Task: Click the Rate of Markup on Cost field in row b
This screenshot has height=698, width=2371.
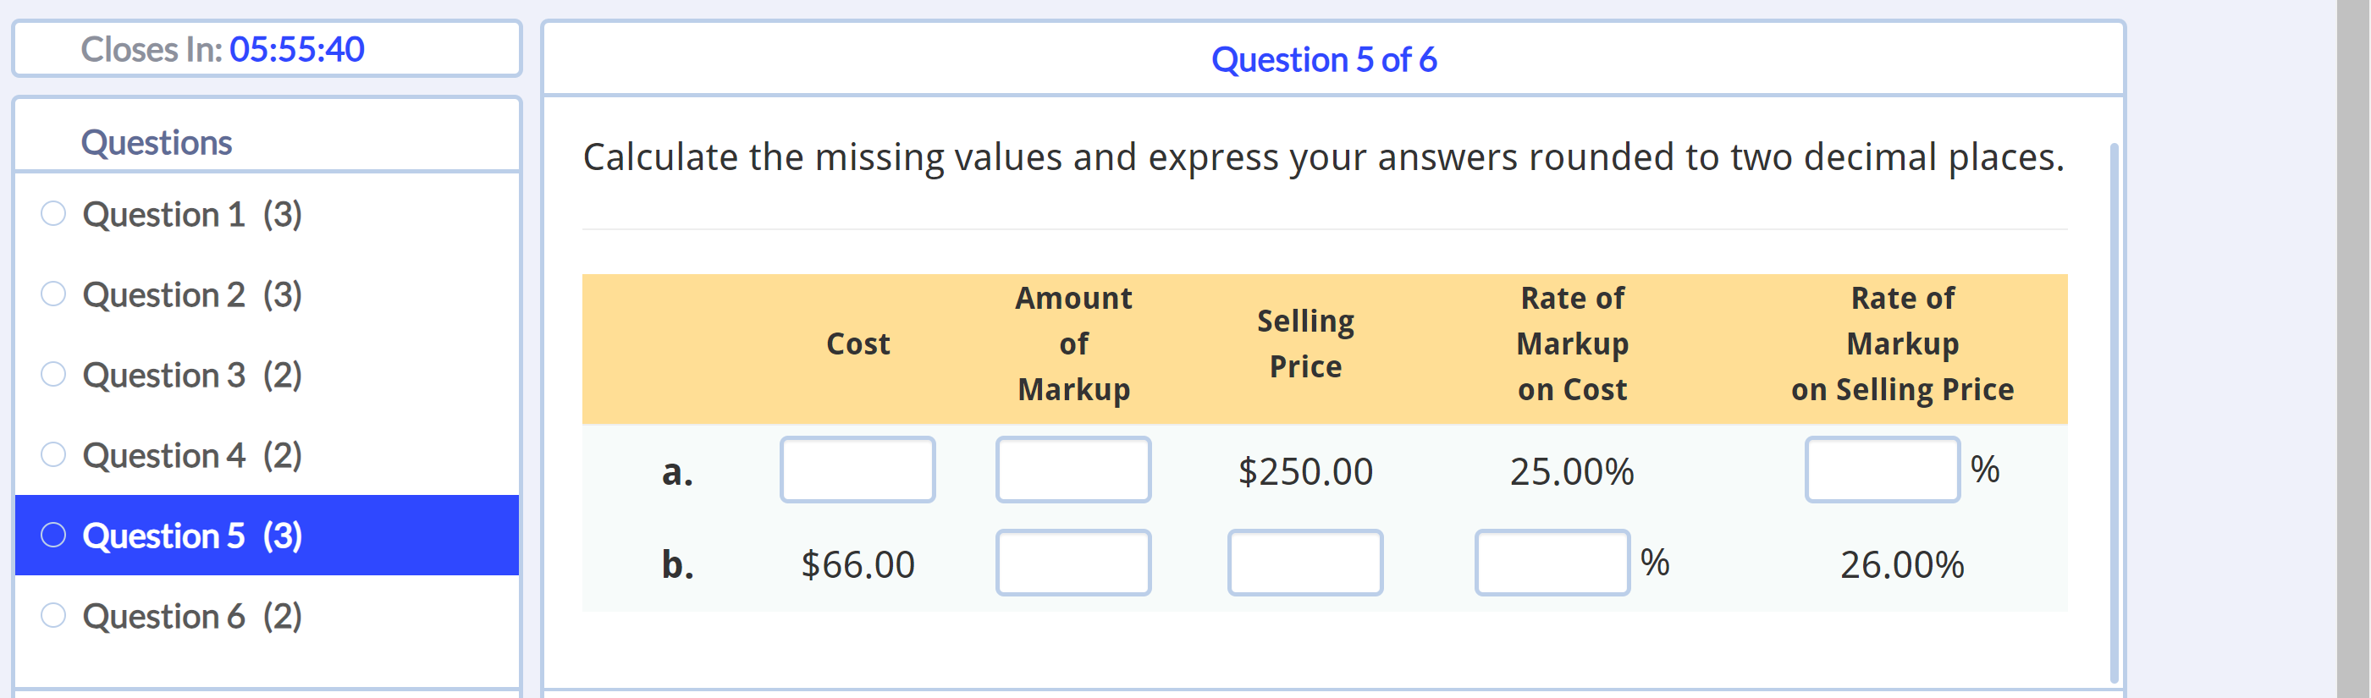Action: pyautogui.click(x=1552, y=563)
